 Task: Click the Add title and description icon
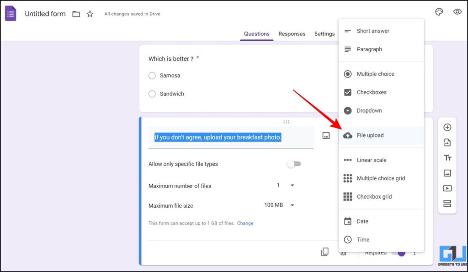(x=447, y=157)
